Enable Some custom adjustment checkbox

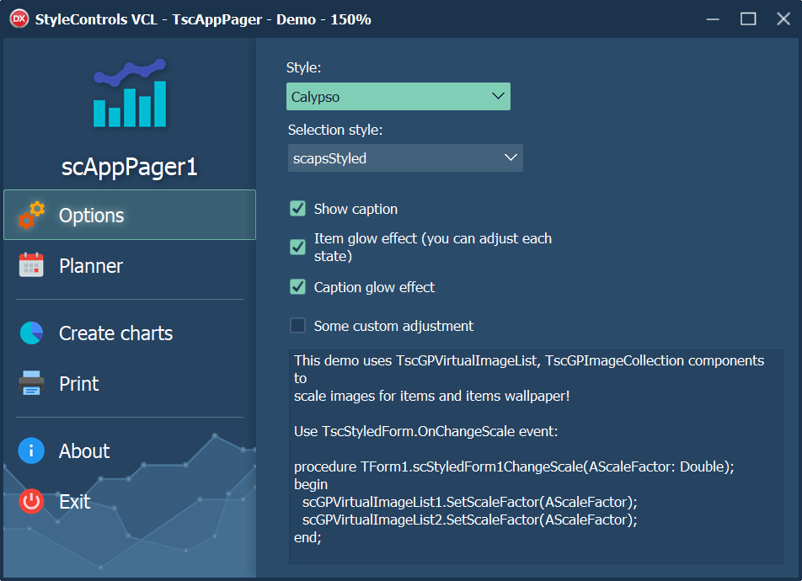click(297, 325)
